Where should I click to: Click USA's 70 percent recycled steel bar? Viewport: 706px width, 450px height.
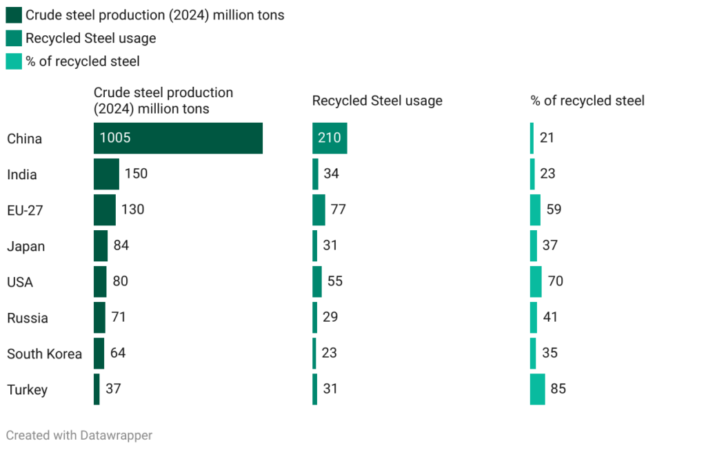[x=536, y=282]
